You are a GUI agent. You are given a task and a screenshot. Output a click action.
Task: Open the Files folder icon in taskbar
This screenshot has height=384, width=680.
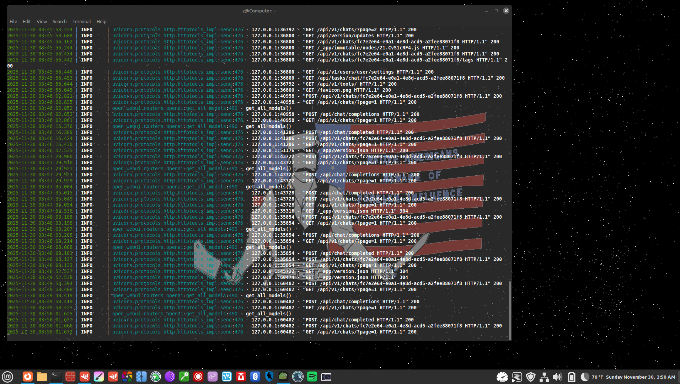[42, 377]
